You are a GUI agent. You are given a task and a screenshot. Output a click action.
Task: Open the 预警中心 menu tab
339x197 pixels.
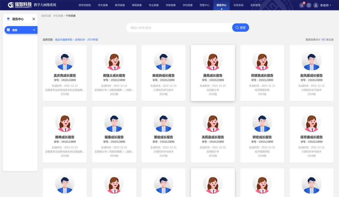pyautogui.click(x=204, y=5)
